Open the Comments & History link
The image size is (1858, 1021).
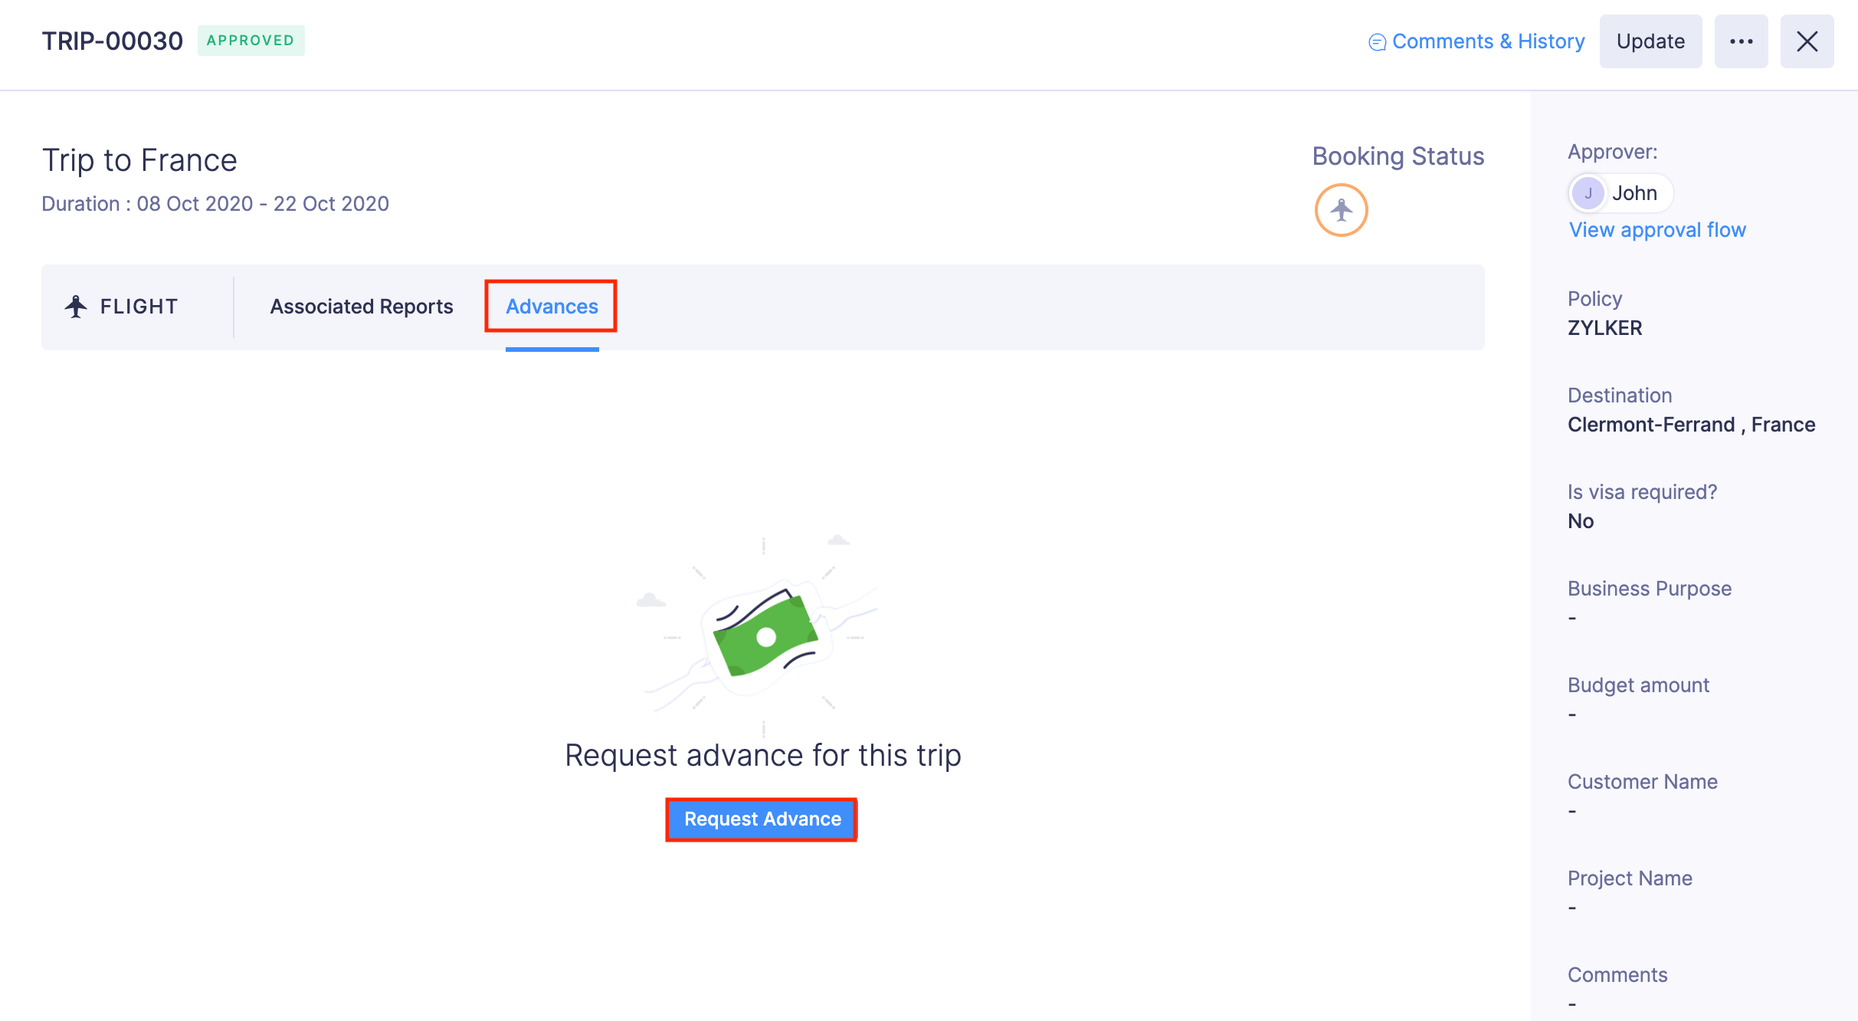1488,41
